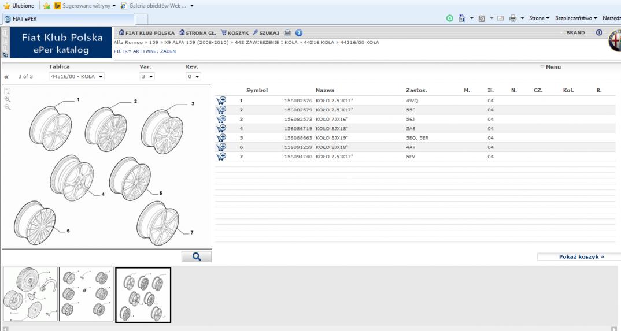Open a new browser tab
Screen dimensions: 621x331
142,19
